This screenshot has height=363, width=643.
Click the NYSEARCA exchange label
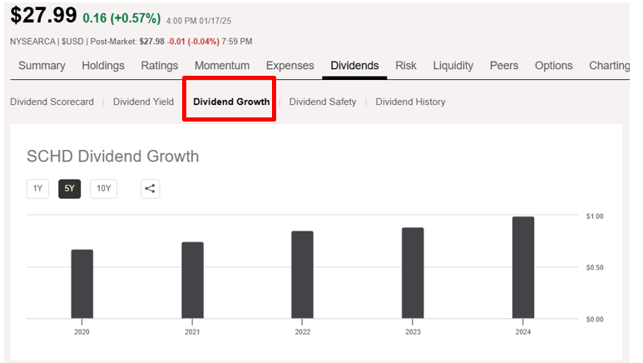click(32, 42)
